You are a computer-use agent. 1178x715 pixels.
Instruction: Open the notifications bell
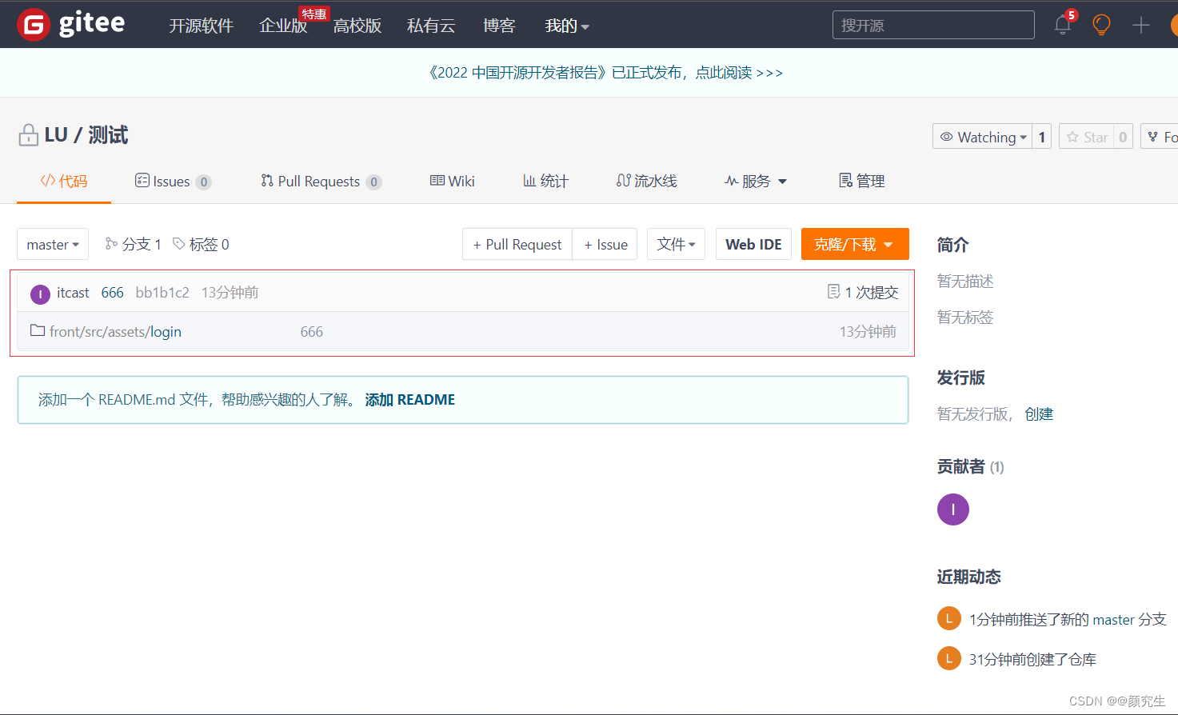(1062, 26)
